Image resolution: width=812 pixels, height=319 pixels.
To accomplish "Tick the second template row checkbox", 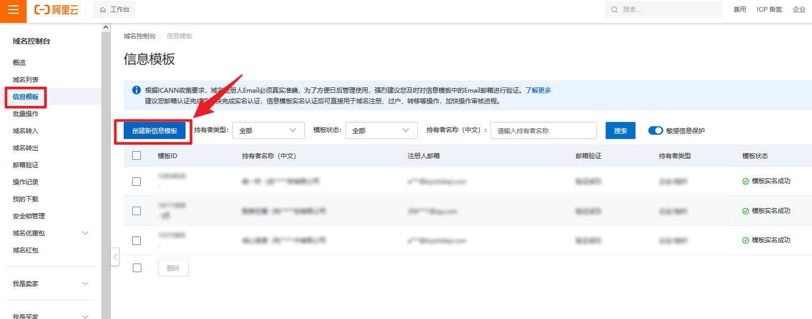I will pos(136,211).
